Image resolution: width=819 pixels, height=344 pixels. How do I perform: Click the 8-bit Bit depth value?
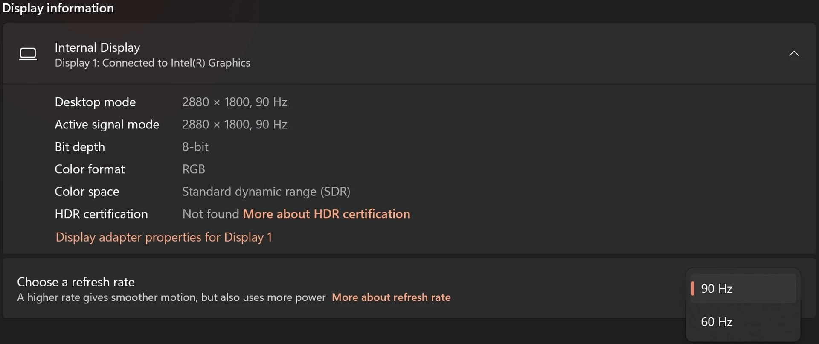click(x=195, y=147)
